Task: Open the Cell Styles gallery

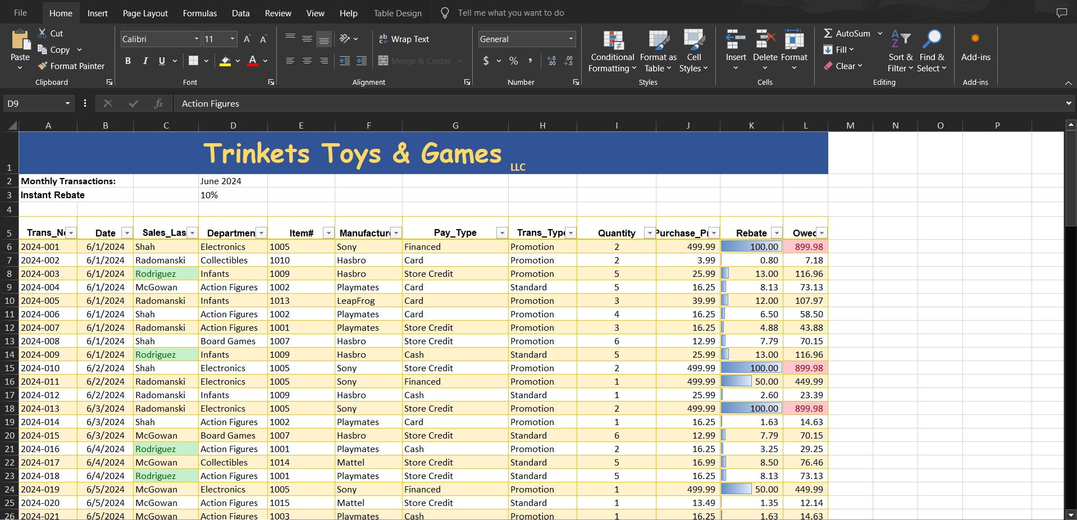Action: tap(694, 51)
